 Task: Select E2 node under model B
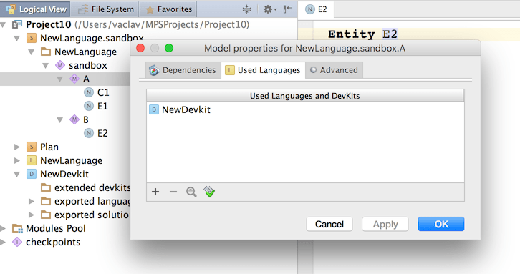(x=102, y=133)
